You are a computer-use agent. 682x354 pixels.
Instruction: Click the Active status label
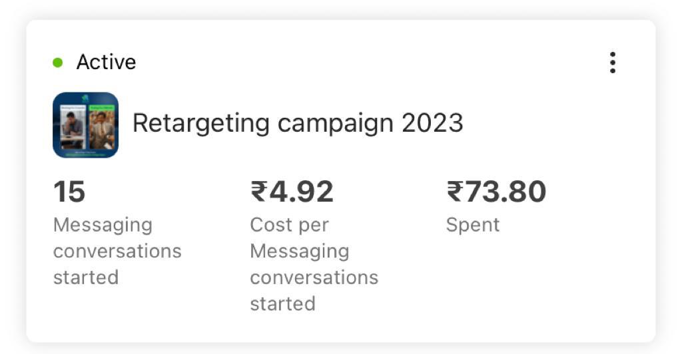coord(106,62)
